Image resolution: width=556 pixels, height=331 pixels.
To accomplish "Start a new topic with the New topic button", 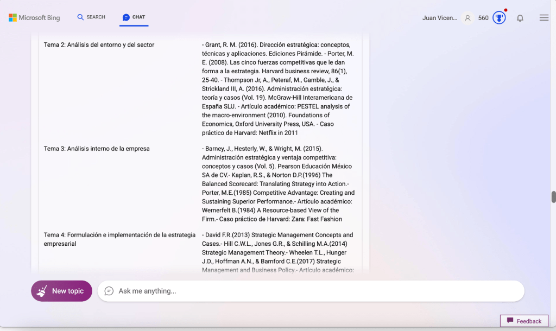I will 61,291.
